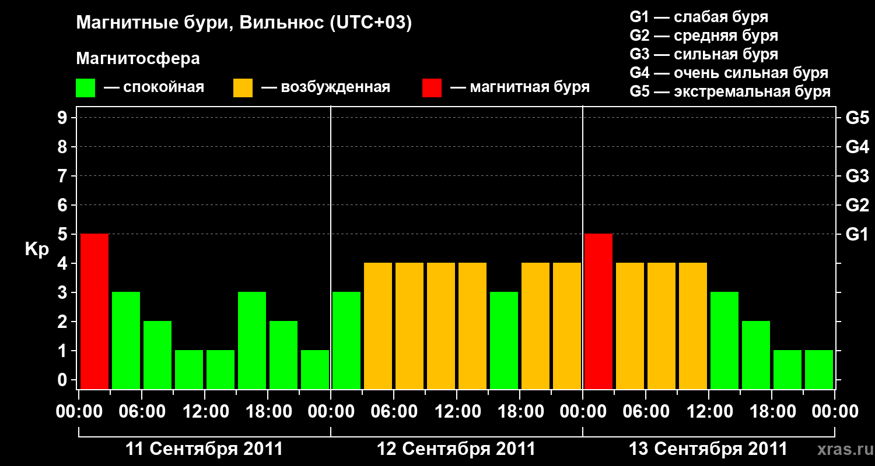Screen dimensions: 875x466
Task: Select the title 'Магнитные бури, Вильнюс (UTC+03)'
Action: click(x=244, y=23)
